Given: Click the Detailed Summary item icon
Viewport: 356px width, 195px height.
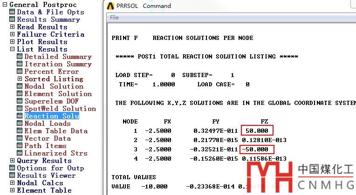Looking at the screenshot, I should (x=20, y=57).
